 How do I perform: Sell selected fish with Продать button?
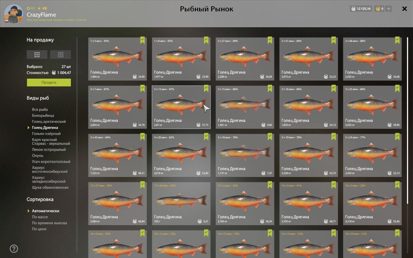pos(49,82)
